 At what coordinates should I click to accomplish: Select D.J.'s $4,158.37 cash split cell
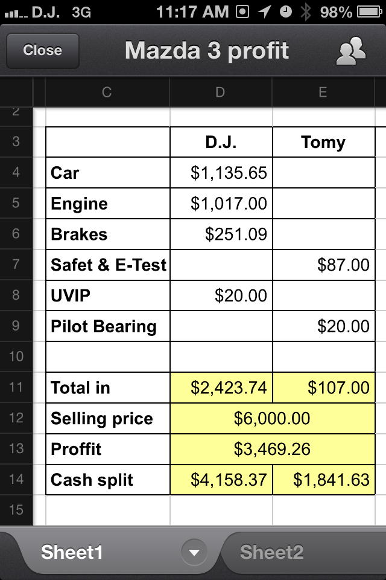[221, 480]
